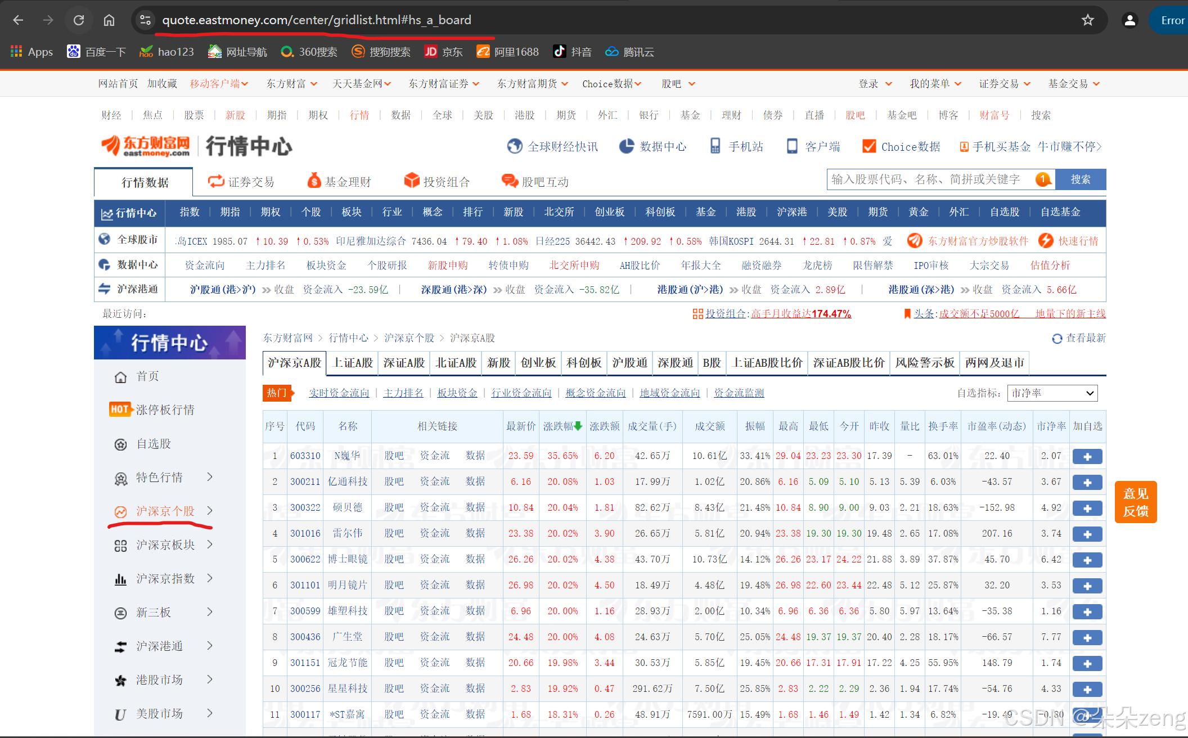Expand 特色行情 in the sidebar
The height and width of the screenshot is (738, 1188).
tap(163, 478)
